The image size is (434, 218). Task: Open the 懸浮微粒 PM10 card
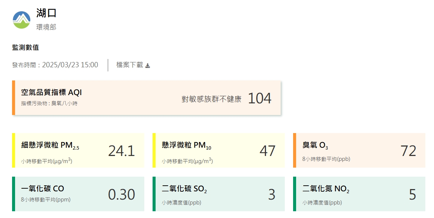(219, 150)
